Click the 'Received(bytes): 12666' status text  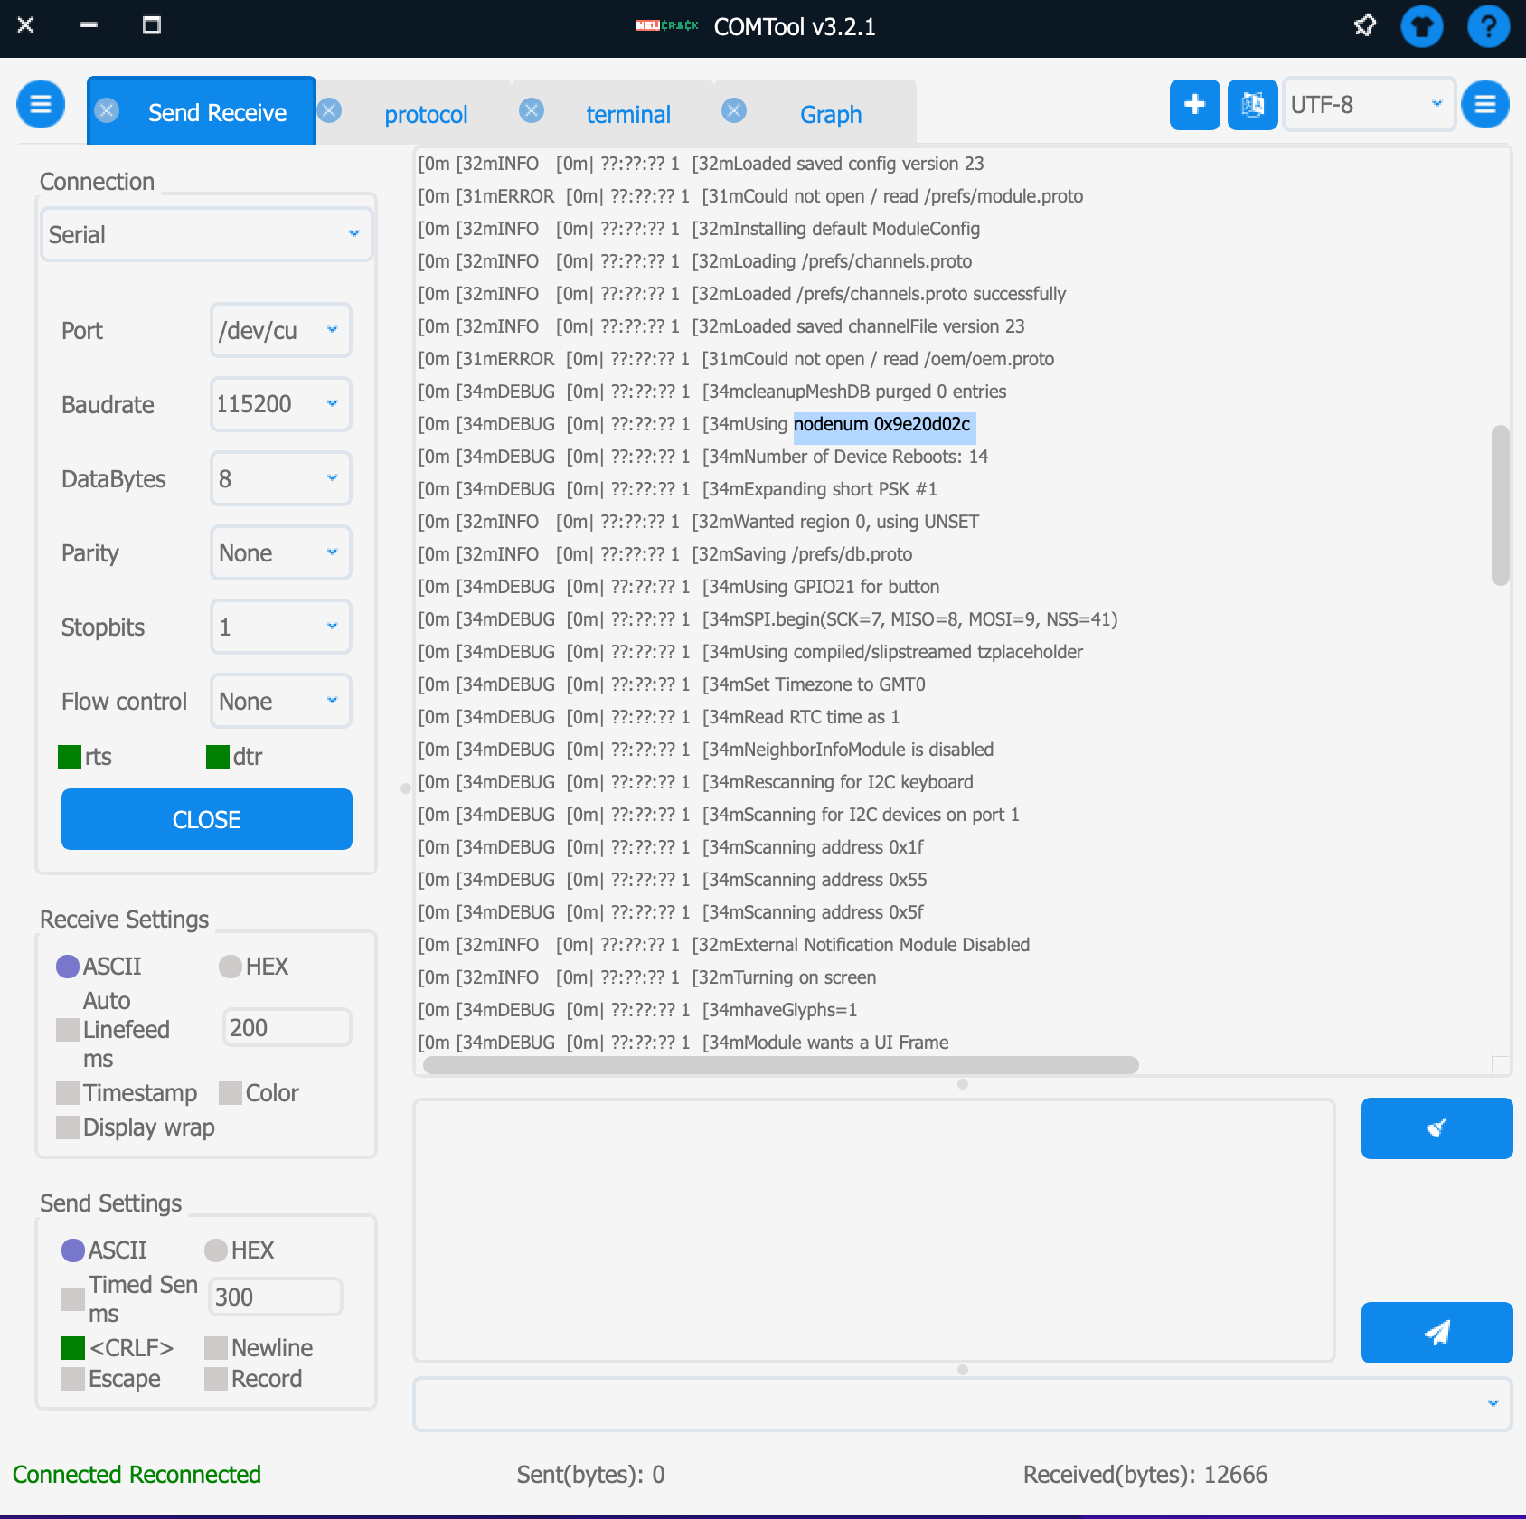tap(1145, 1475)
